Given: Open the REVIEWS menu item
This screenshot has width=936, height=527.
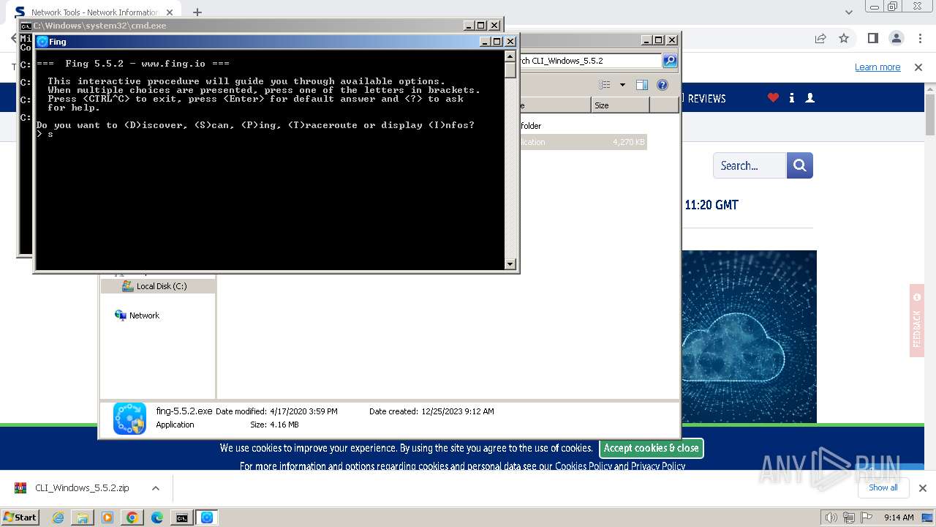Looking at the screenshot, I should (x=706, y=99).
